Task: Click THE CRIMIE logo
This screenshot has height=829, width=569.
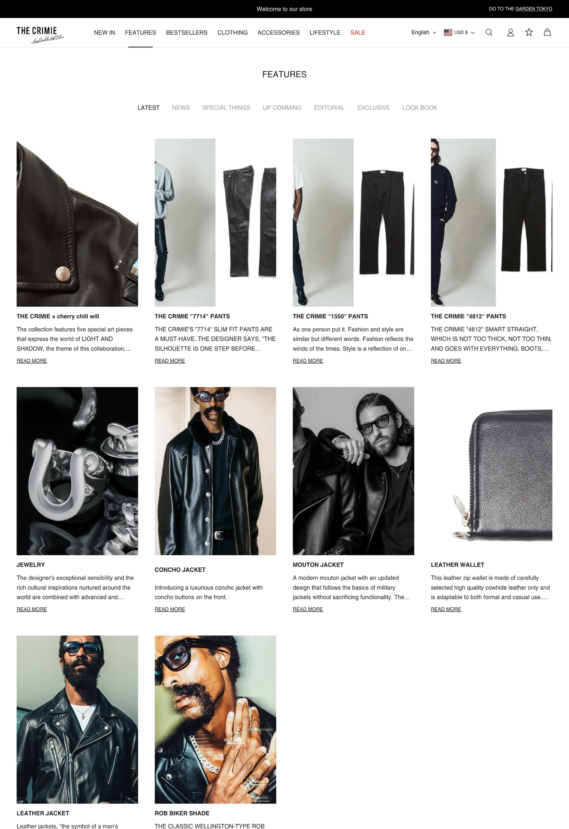Action: pos(40,35)
